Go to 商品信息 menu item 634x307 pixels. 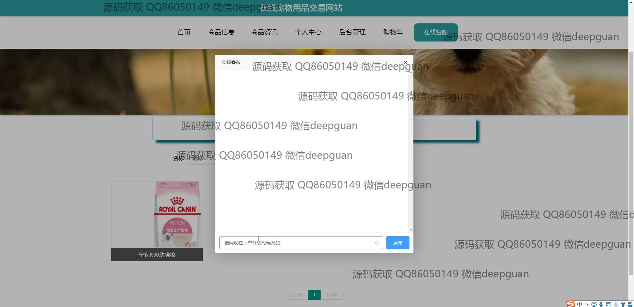click(221, 32)
